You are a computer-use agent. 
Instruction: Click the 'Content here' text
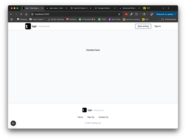(x=93, y=50)
